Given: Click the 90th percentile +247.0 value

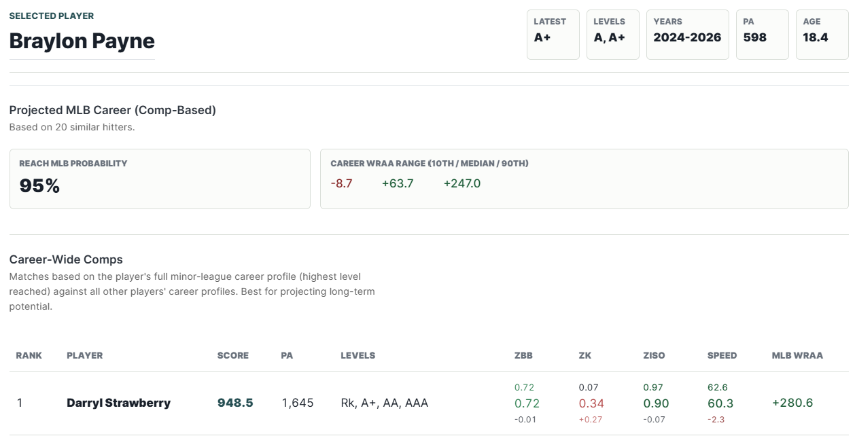Looking at the screenshot, I should pyautogui.click(x=462, y=183).
